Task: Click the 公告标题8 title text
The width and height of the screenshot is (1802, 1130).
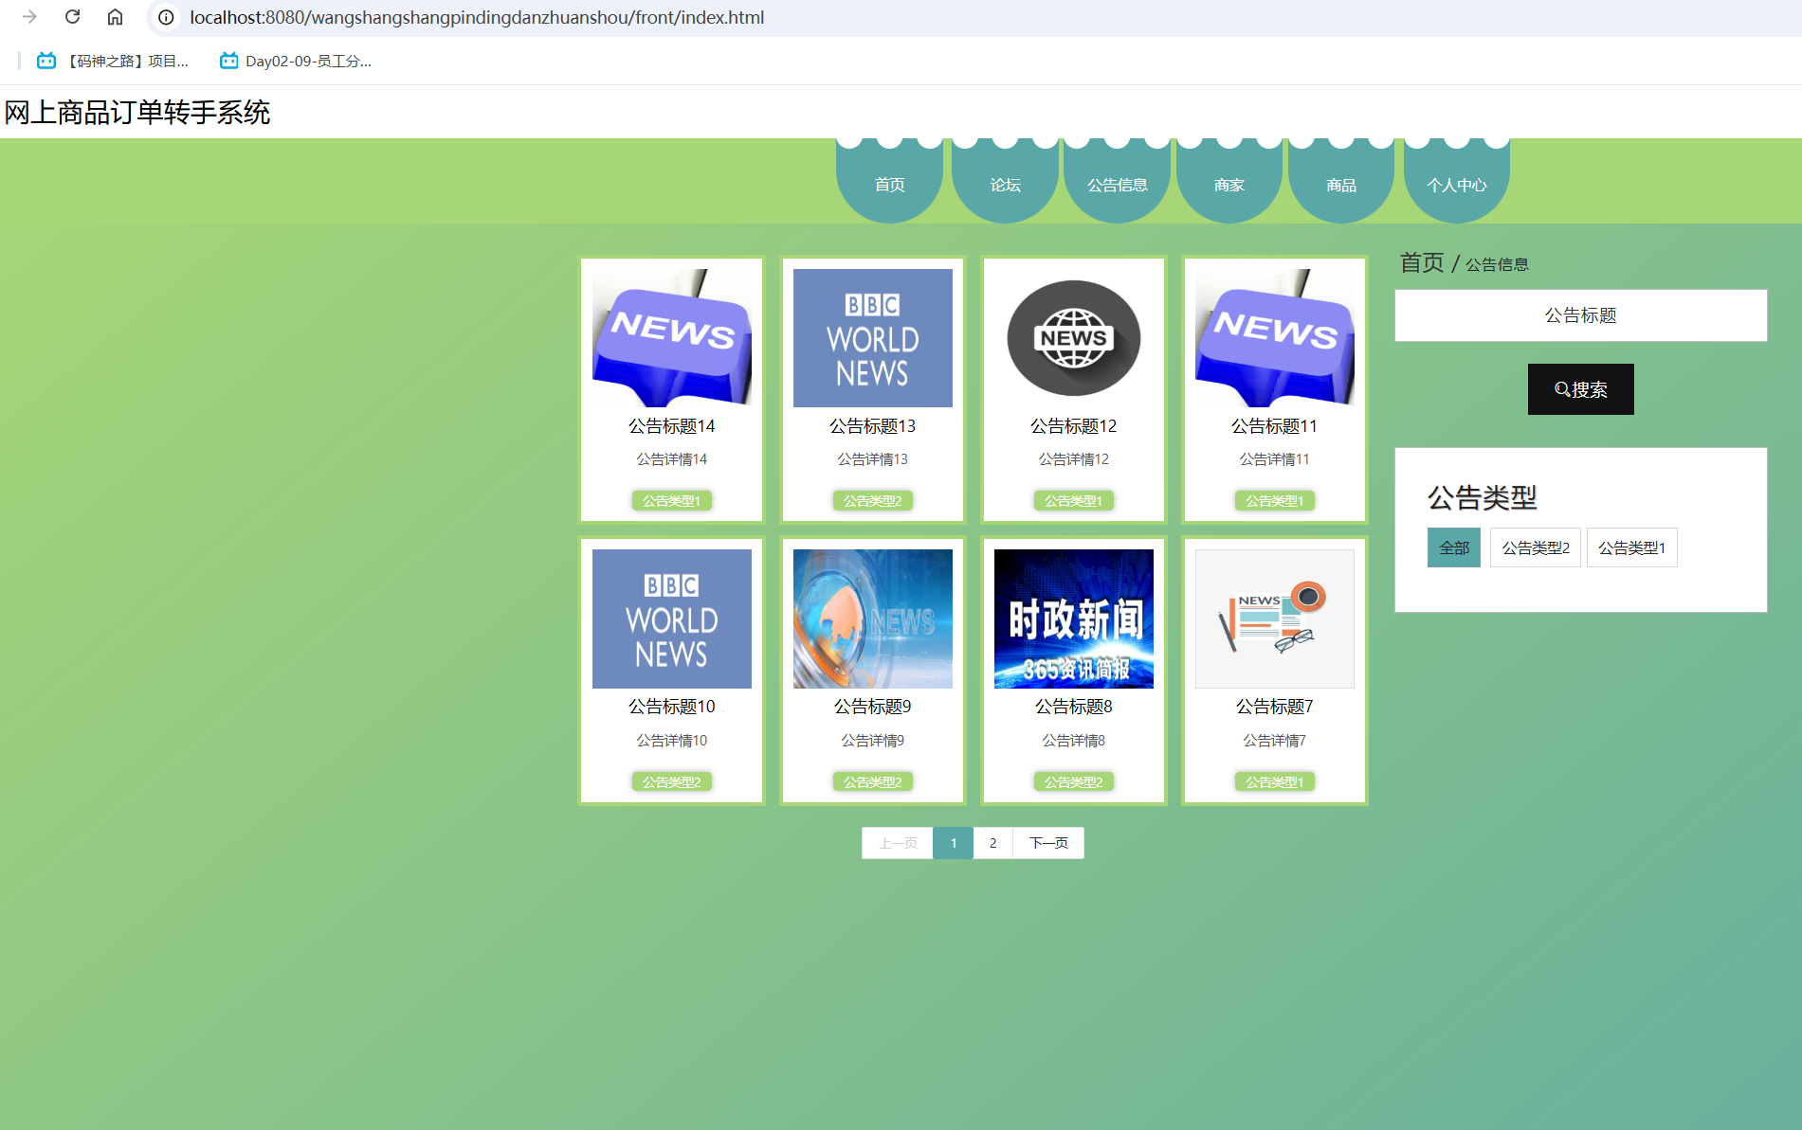Action: [1074, 707]
